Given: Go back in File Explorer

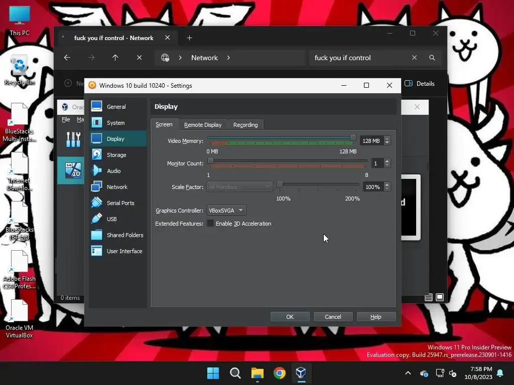Looking at the screenshot, I should point(67,58).
